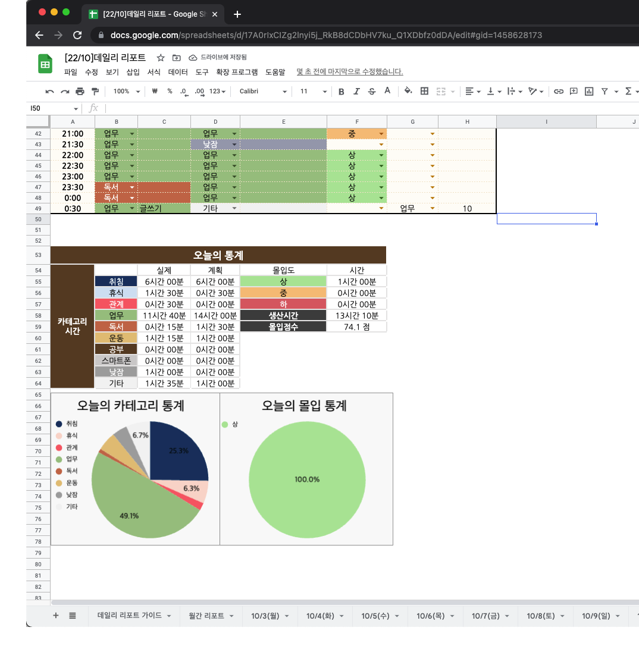
Task: Open the font size 11 dropdown
Action: pos(314,91)
